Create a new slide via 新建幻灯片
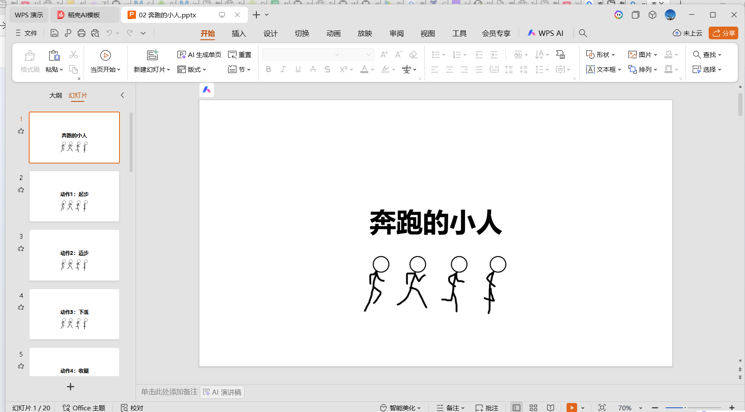 [x=150, y=61]
